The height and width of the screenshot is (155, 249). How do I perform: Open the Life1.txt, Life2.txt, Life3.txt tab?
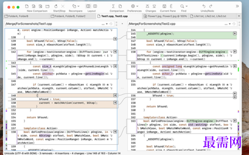212,16
